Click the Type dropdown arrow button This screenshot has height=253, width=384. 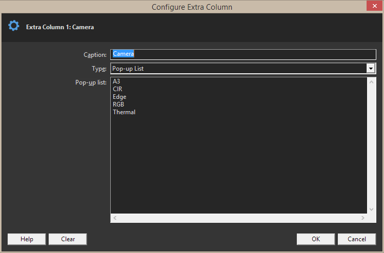click(371, 68)
